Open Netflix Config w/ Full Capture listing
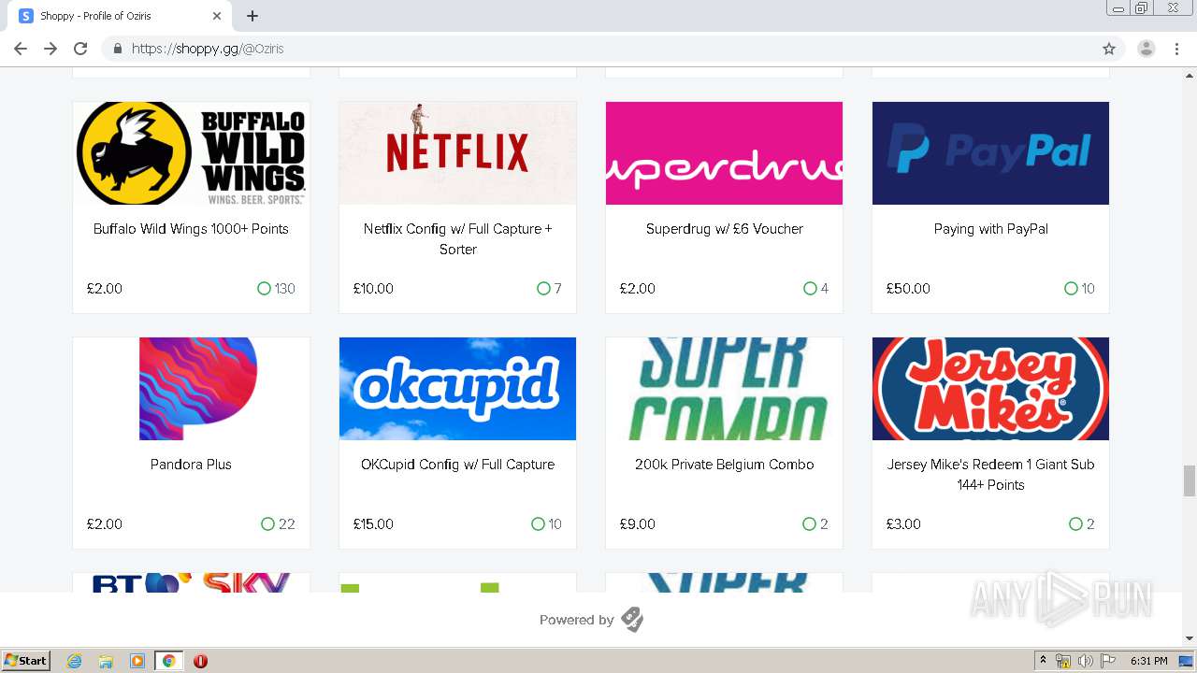This screenshot has height=673, width=1197. (x=457, y=239)
